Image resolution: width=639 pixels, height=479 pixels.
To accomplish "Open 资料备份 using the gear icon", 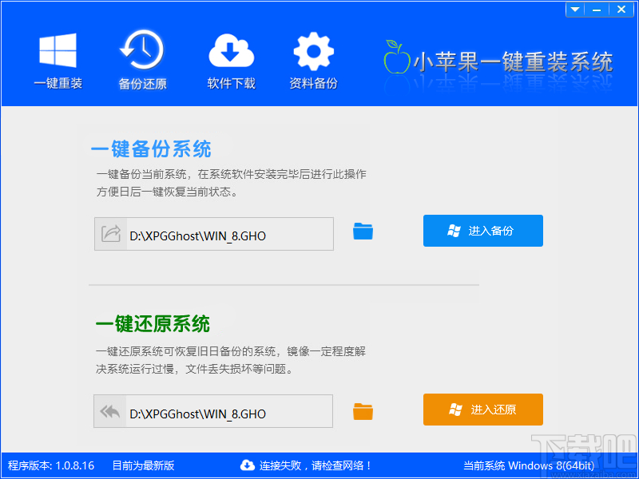I will 313,49.
